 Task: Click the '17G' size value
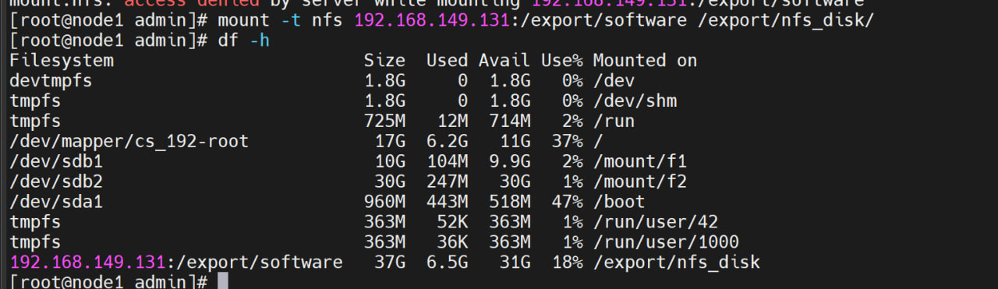point(390,141)
